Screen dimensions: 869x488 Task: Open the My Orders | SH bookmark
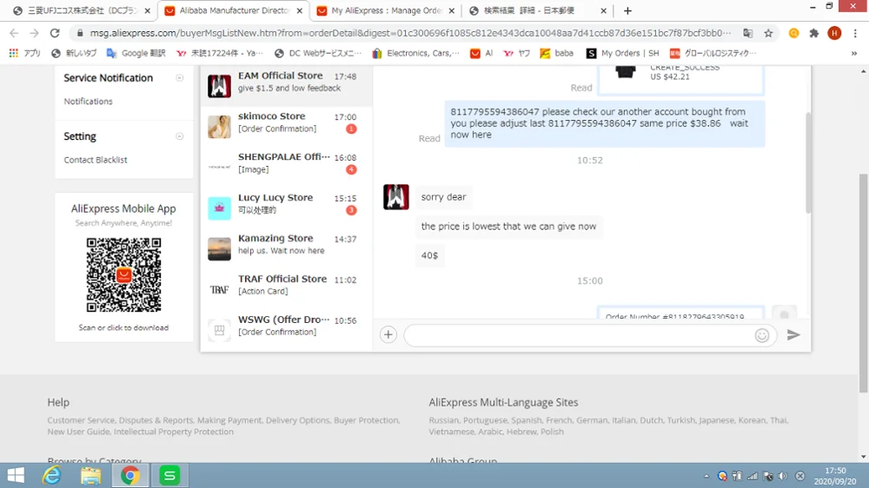(623, 53)
